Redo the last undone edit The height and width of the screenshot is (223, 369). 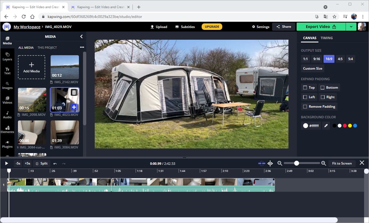click(64, 163)
